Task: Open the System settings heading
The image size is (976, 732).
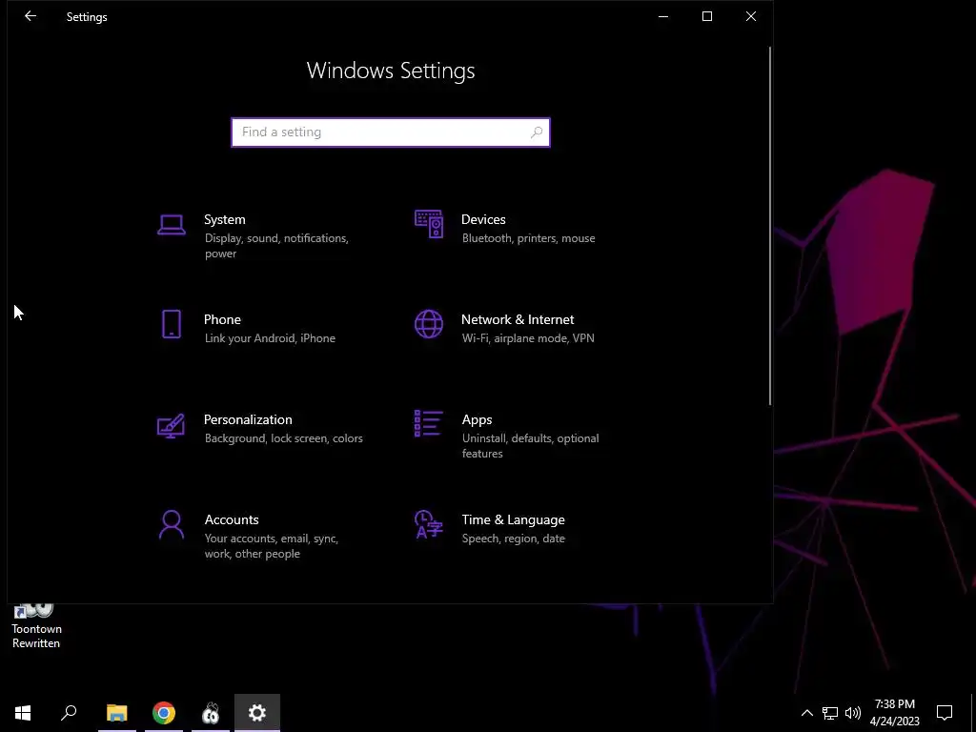Action: coord(225,220)
